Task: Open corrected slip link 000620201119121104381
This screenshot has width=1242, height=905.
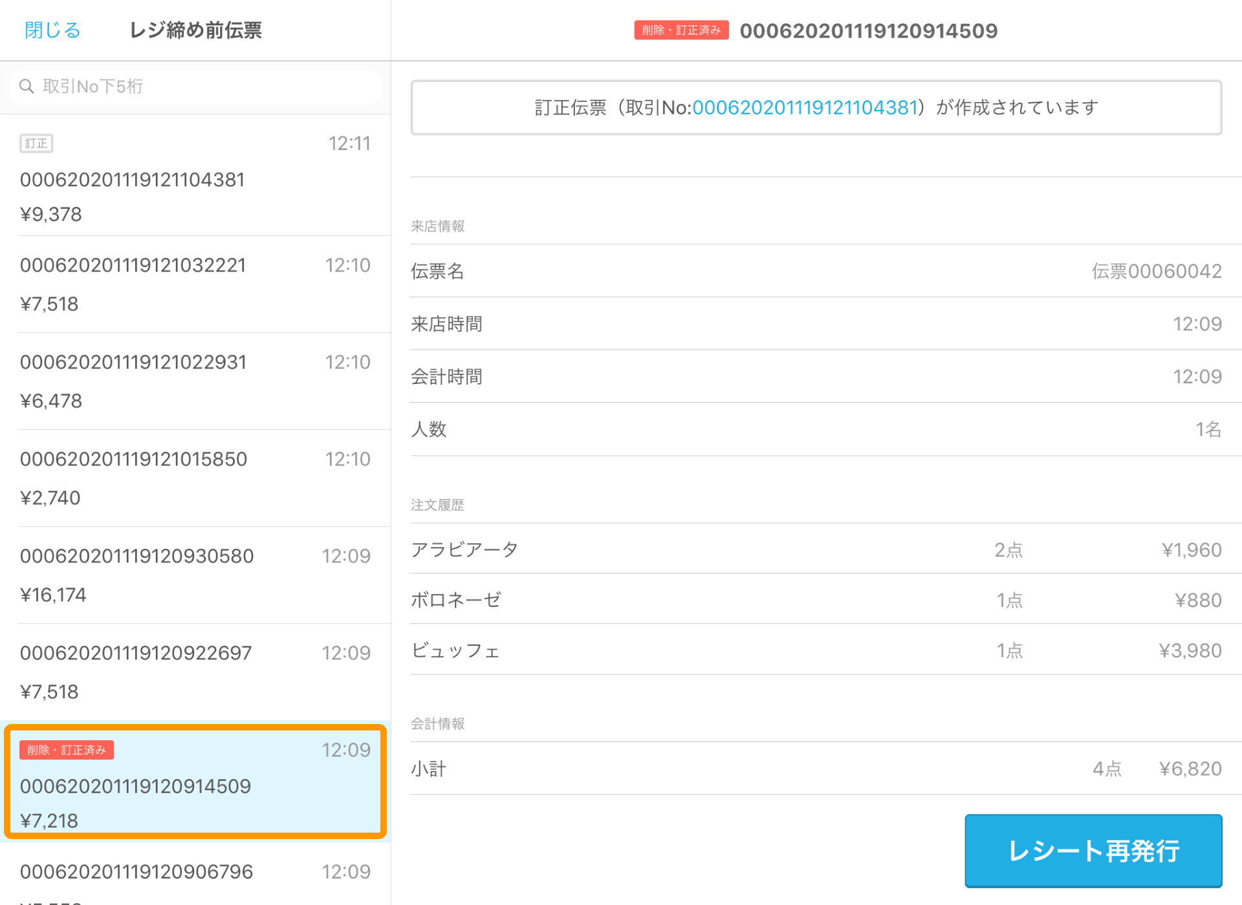Action: click(x=805, y=107)
